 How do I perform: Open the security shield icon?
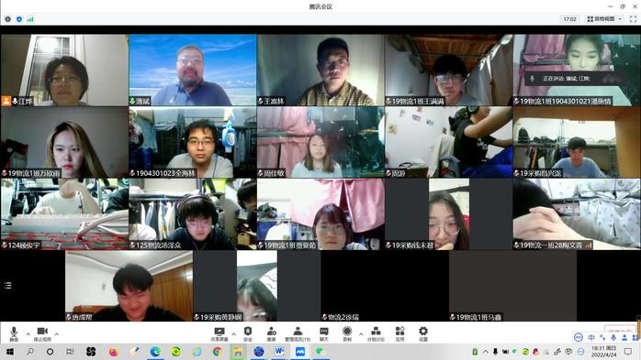248,334
